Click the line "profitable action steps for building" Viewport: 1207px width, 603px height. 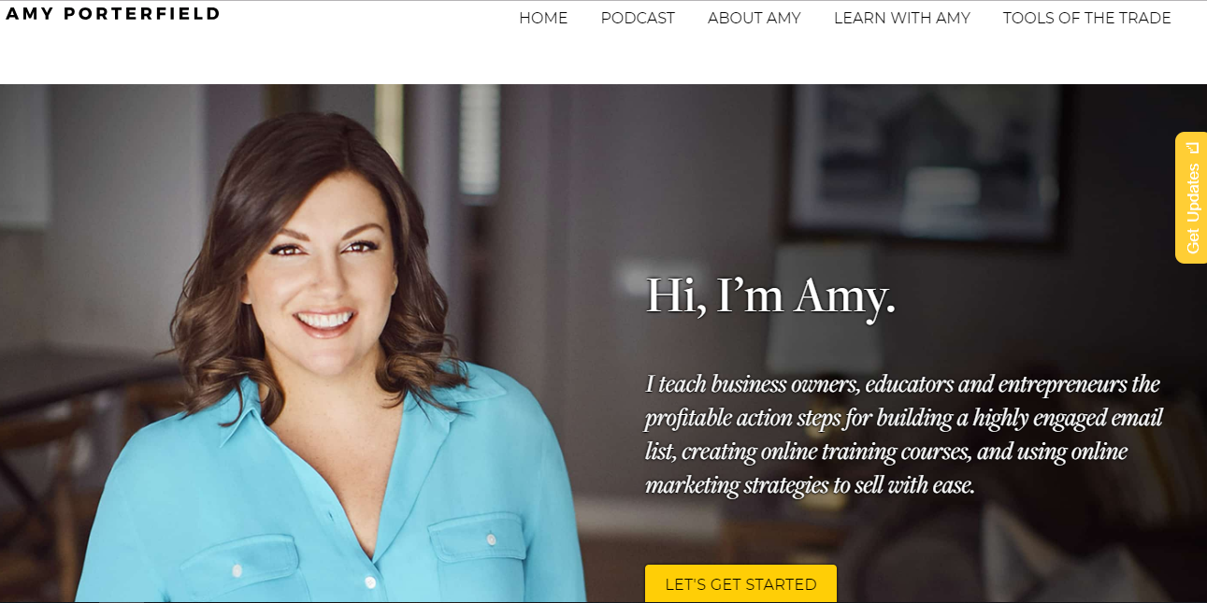(x=904, y=418)
